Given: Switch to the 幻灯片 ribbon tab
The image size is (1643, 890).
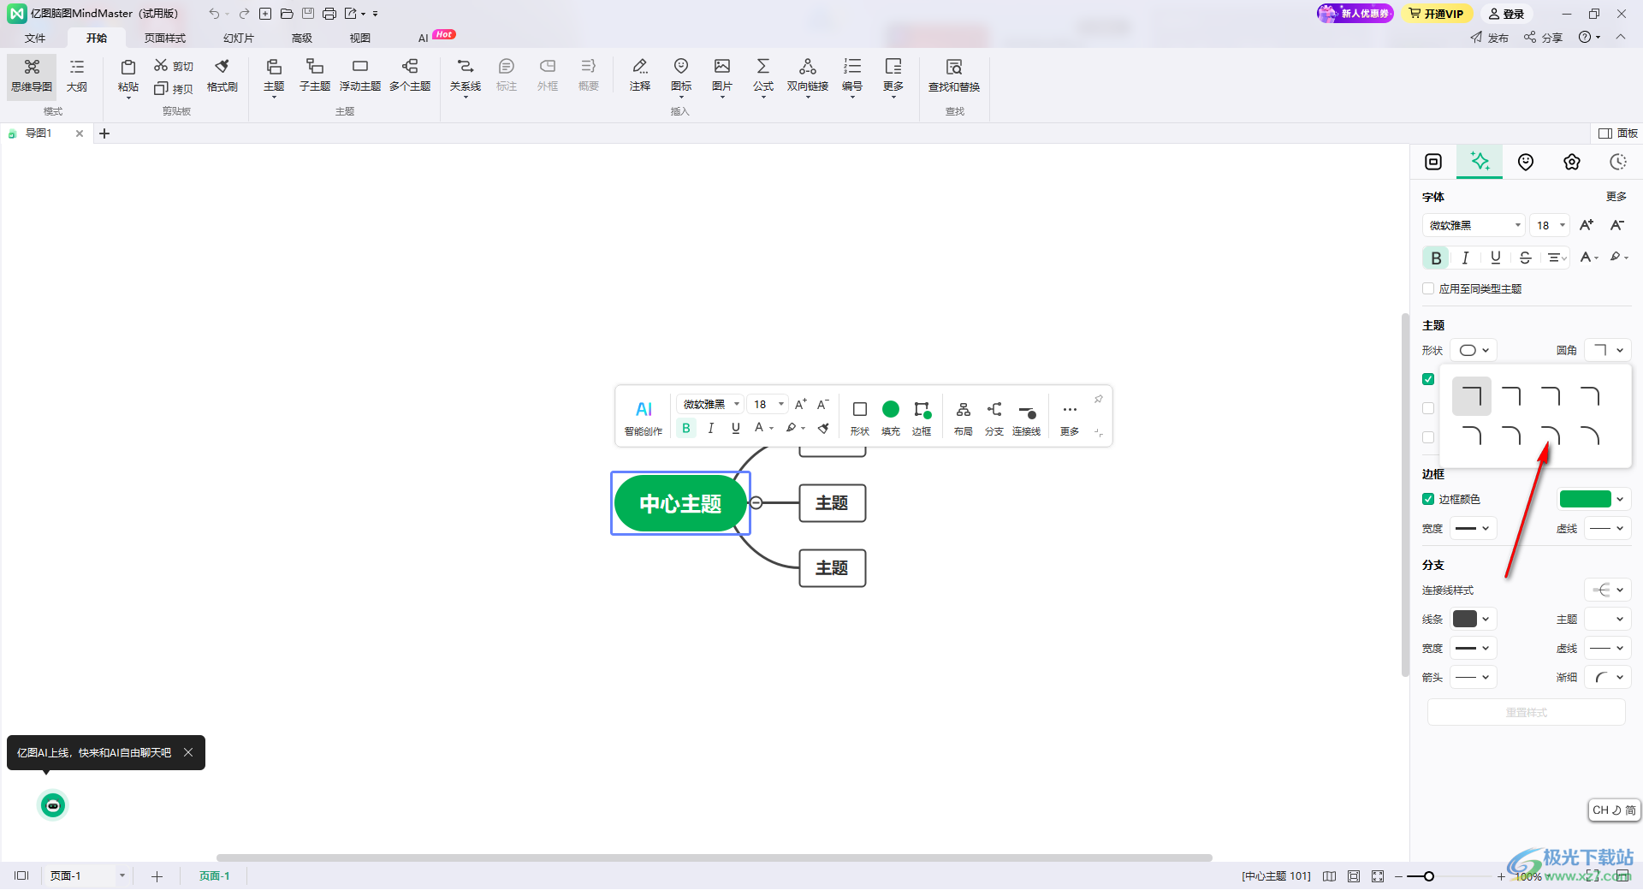Looking at the screenshot, I should coord(239,38).
